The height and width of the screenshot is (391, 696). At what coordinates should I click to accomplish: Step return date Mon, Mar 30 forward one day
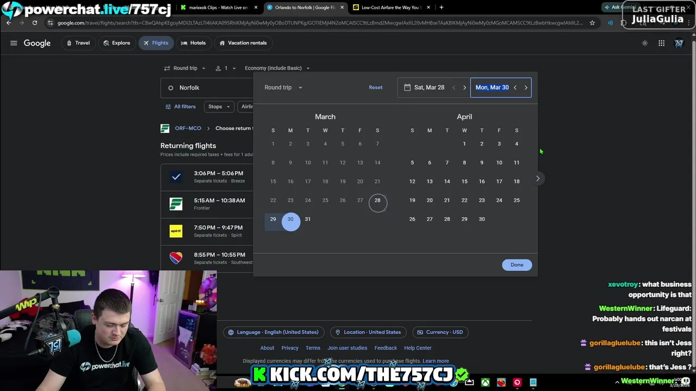tap(526, 87)
